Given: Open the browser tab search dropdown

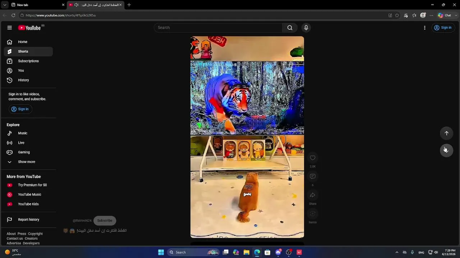Looking at the screenshot, I should pyautogui.click(x=4, y=5).
